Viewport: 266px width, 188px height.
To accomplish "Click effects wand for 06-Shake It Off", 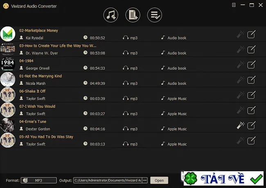I will click(241, 95).
